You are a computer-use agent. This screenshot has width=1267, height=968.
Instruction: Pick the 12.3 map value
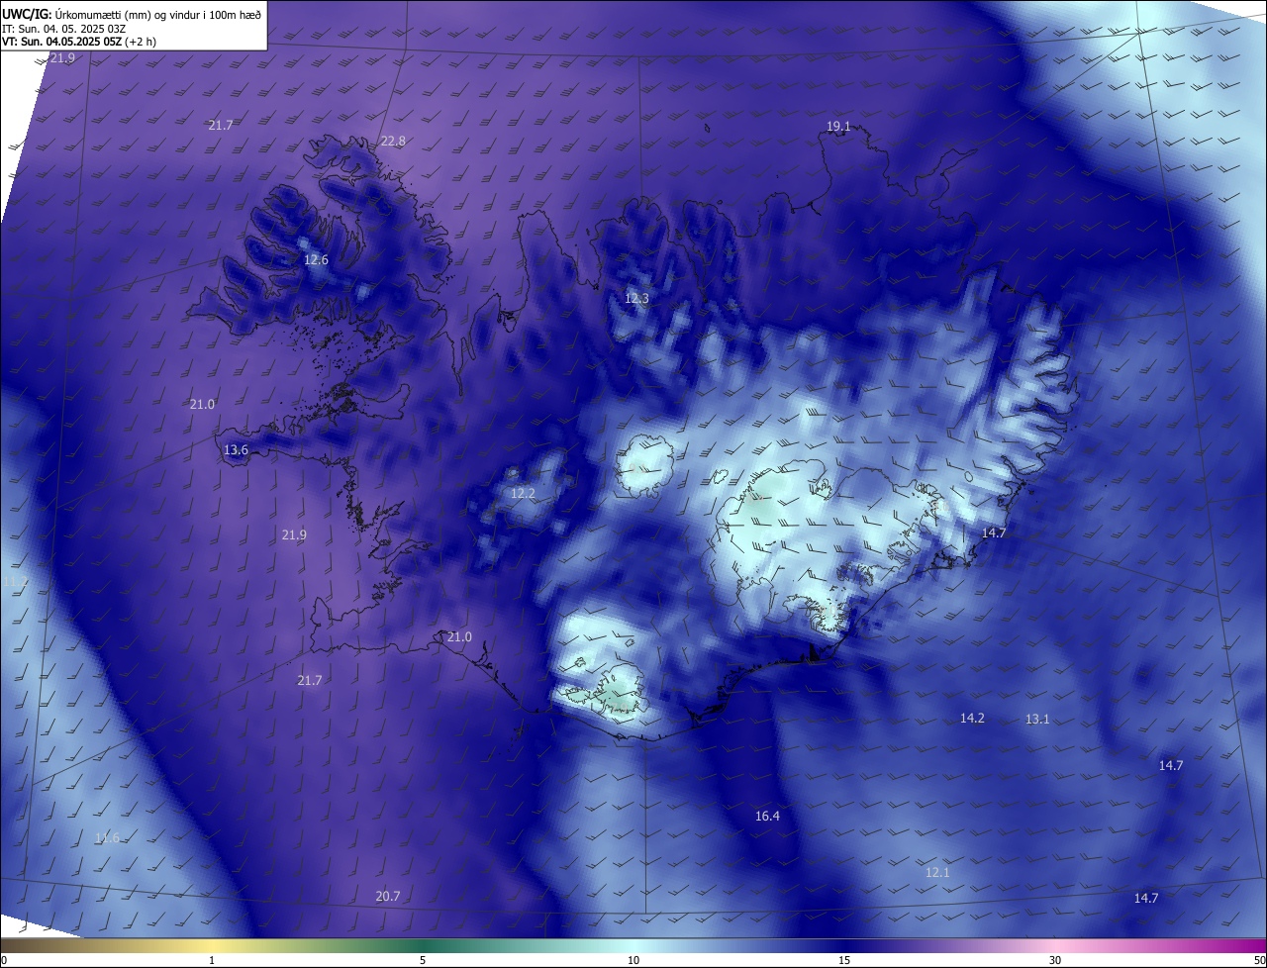point(636,298)
